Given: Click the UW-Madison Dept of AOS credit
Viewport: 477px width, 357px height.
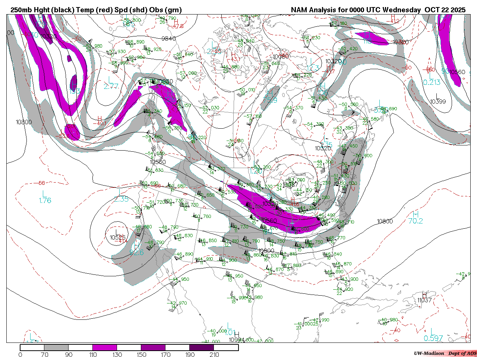Looking at the screenshot, I should point(445,353).
